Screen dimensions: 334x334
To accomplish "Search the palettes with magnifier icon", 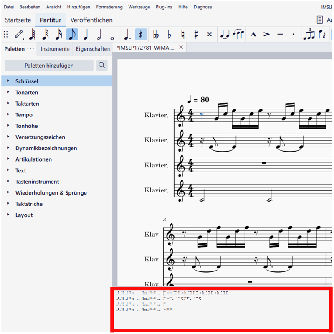I will pos(102,65).
